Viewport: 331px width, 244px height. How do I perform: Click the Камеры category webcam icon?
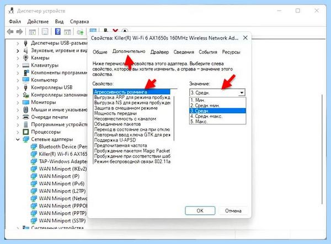click(x=26, y=57)
